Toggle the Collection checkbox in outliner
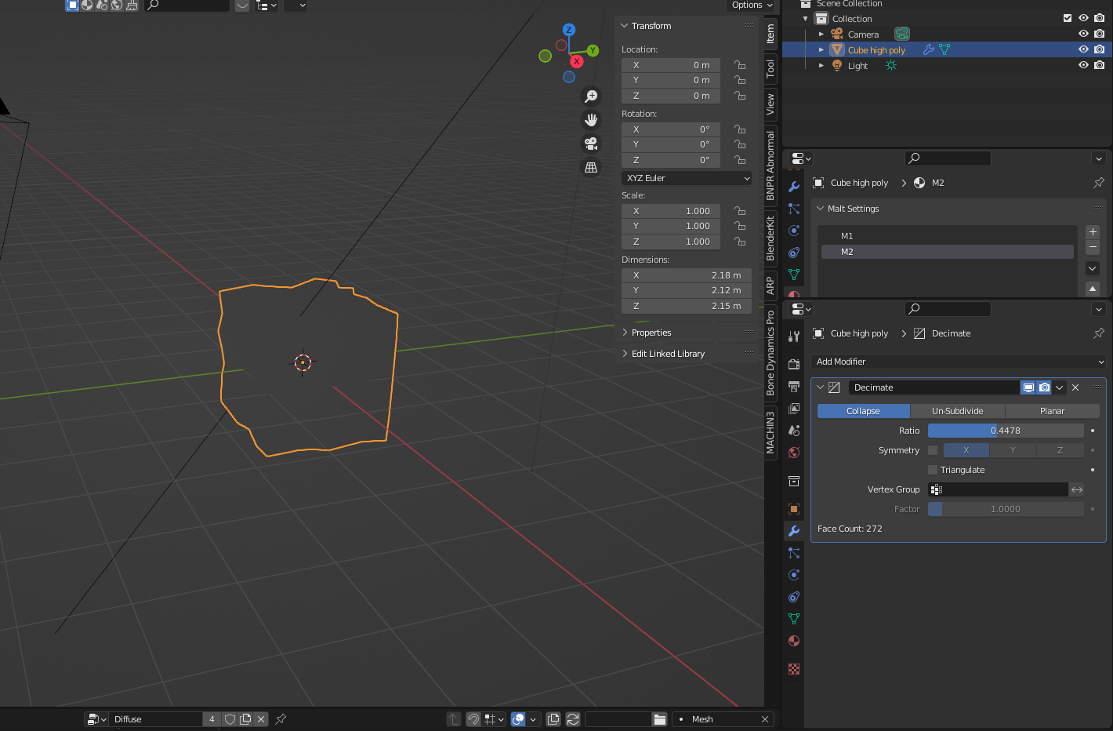Screen dimensions: 1113x731 coord(1068,17)
